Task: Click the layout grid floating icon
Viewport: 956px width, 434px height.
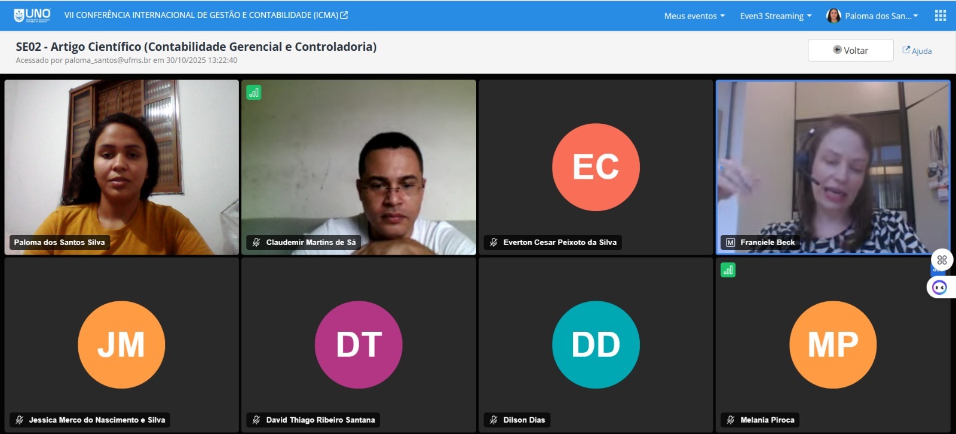Action: pyautogui.click(x=942, y=260)
